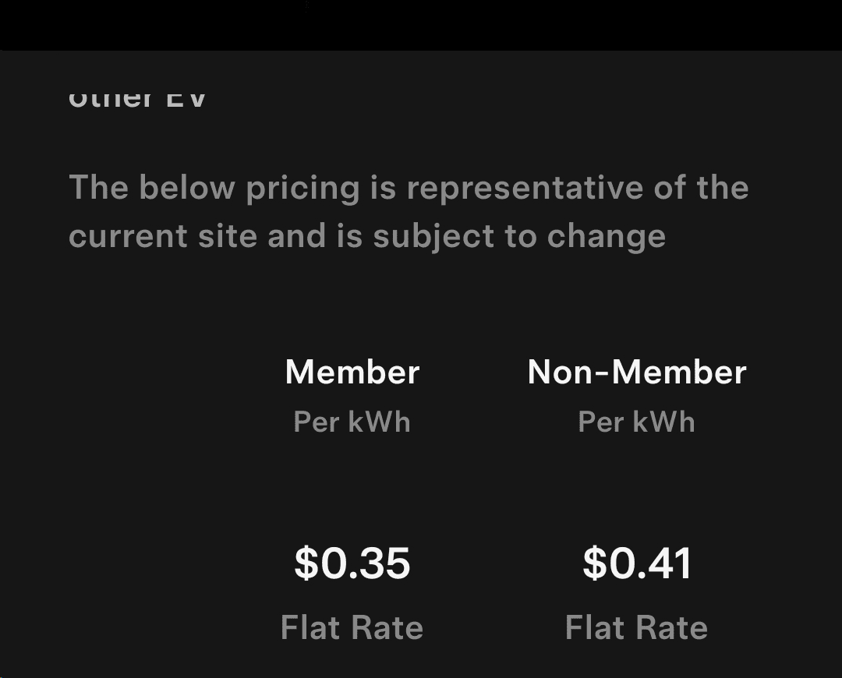This screenshot has width=842, height=678.
Task: Click the Member column heading
Action: pos(352,372)
